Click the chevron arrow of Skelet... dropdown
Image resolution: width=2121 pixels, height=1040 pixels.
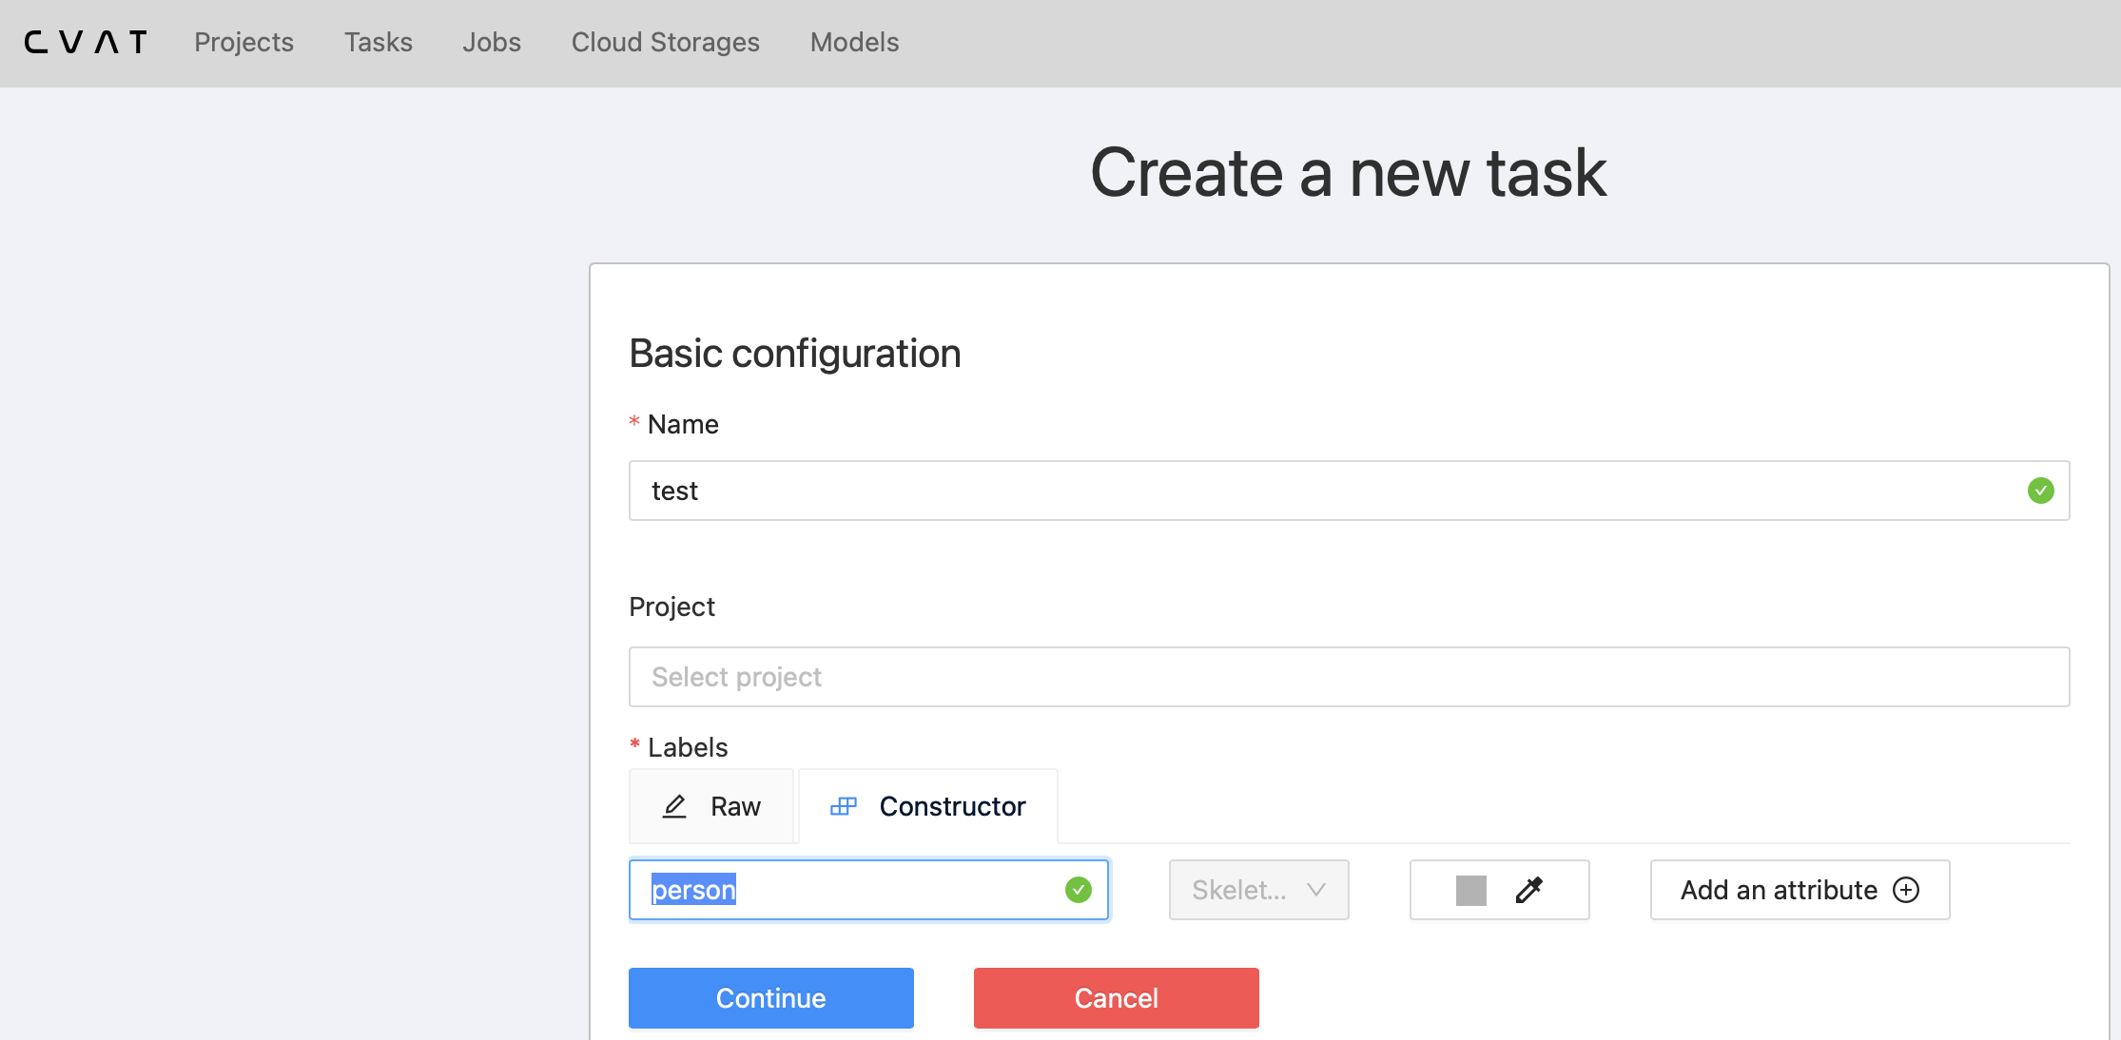pos(1316,890)
